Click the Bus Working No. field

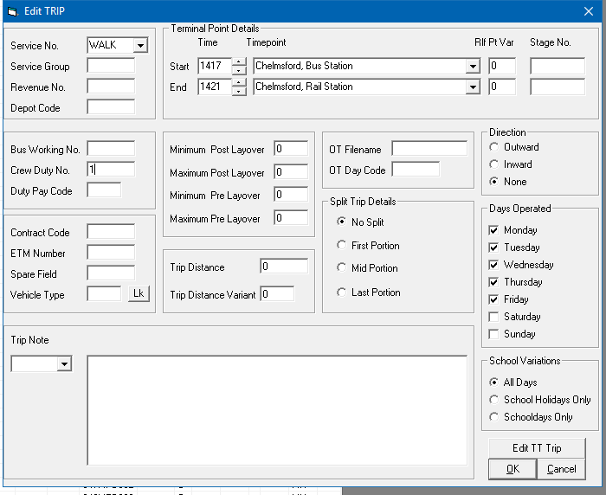click(111, 148)
